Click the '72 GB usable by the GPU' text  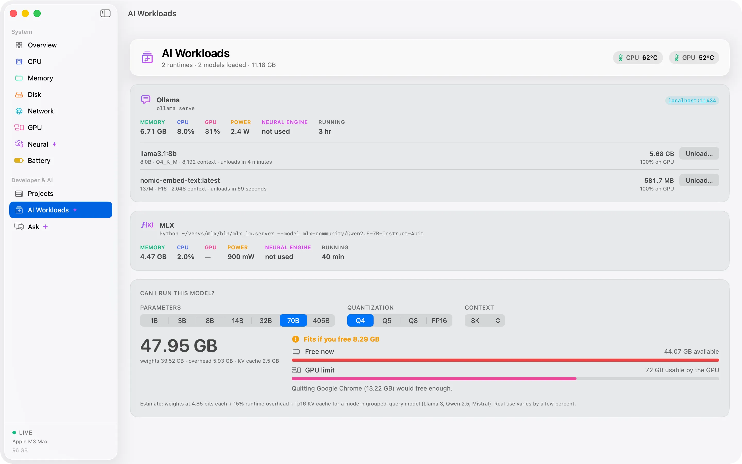point(682,370)
